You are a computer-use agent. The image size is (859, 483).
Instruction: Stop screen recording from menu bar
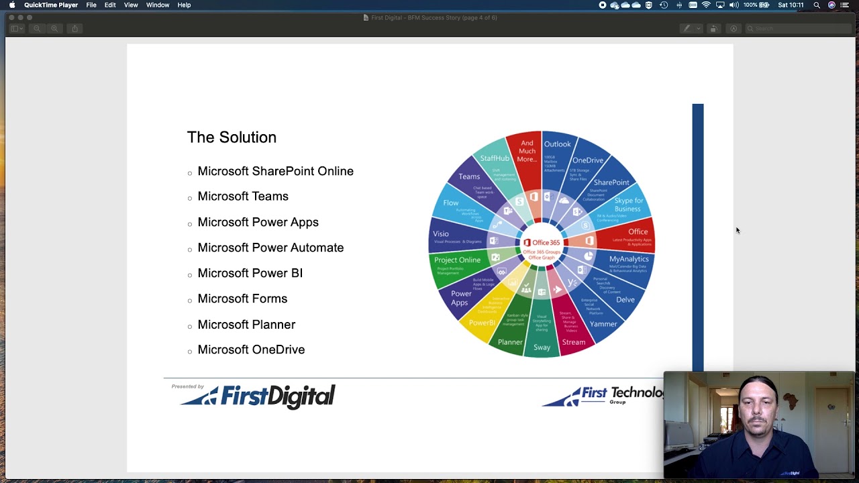click(x=603, y=5)
